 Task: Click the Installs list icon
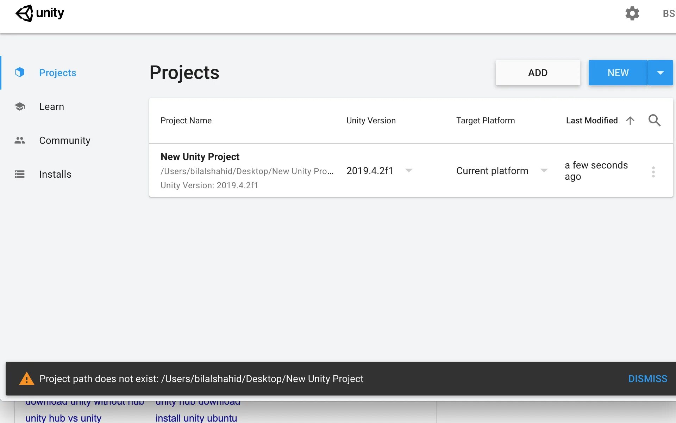(20, 174)
